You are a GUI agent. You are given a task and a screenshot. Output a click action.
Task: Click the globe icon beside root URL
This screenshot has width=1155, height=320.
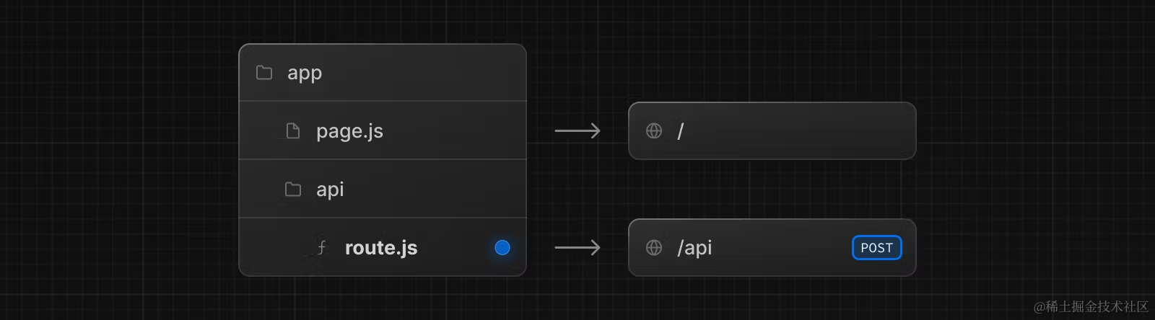pos(654,131)
